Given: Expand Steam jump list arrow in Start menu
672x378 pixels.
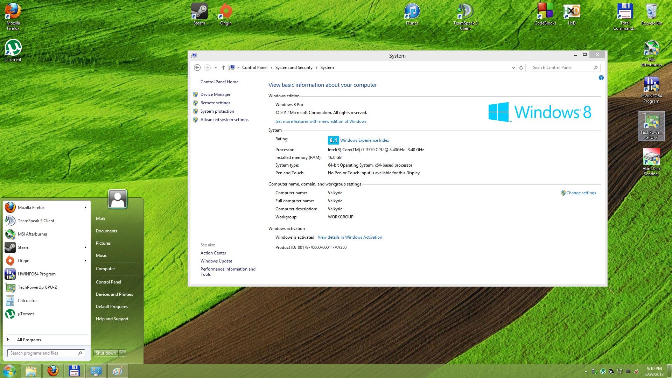Looking at the screenshot, I should tap(85, 247).
